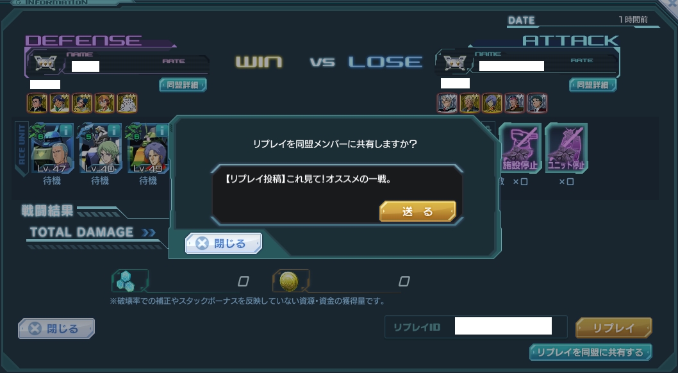The image size is (678, 373).
Task: Open attack side 同盟詳細 button
Action: click(593, 85)
